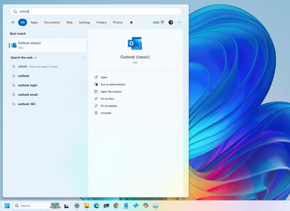Launch Microsoft Edge from the taskbar
Viewport: 290px width, 211px height.
[96, 206]
